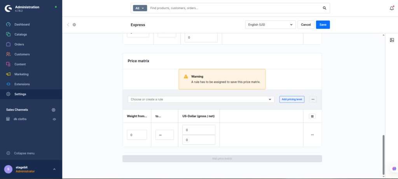398x179 pixels.
Task: Click the warning triangle icon
Action: click(186, 76)
